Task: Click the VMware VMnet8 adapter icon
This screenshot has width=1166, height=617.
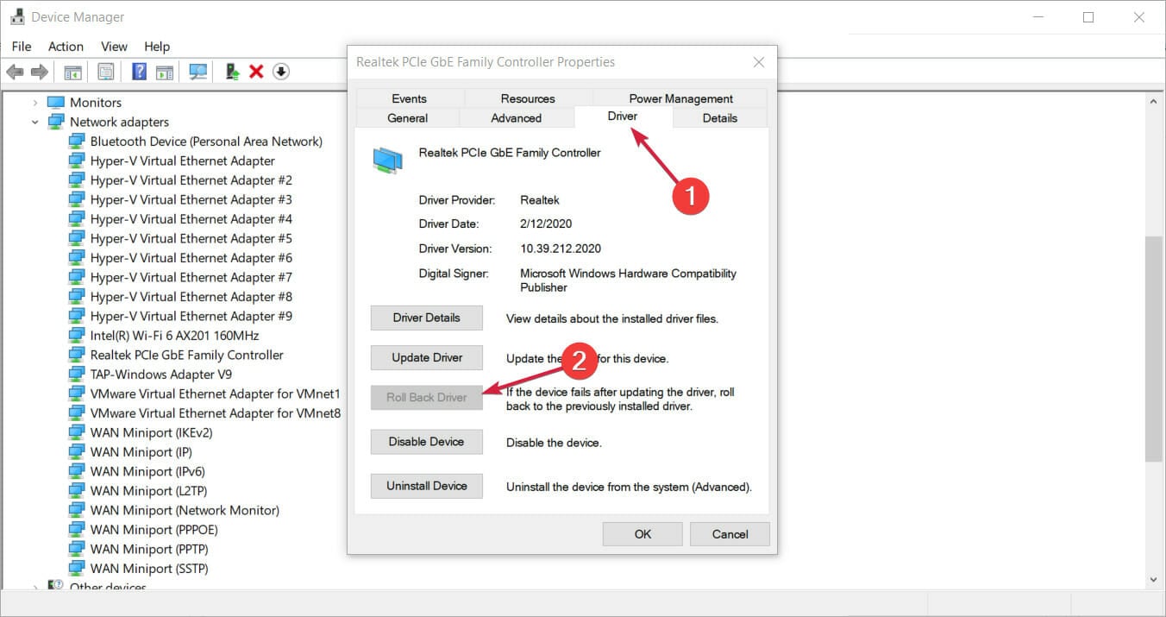Action: pyautogui.click(x=77, y=413)
